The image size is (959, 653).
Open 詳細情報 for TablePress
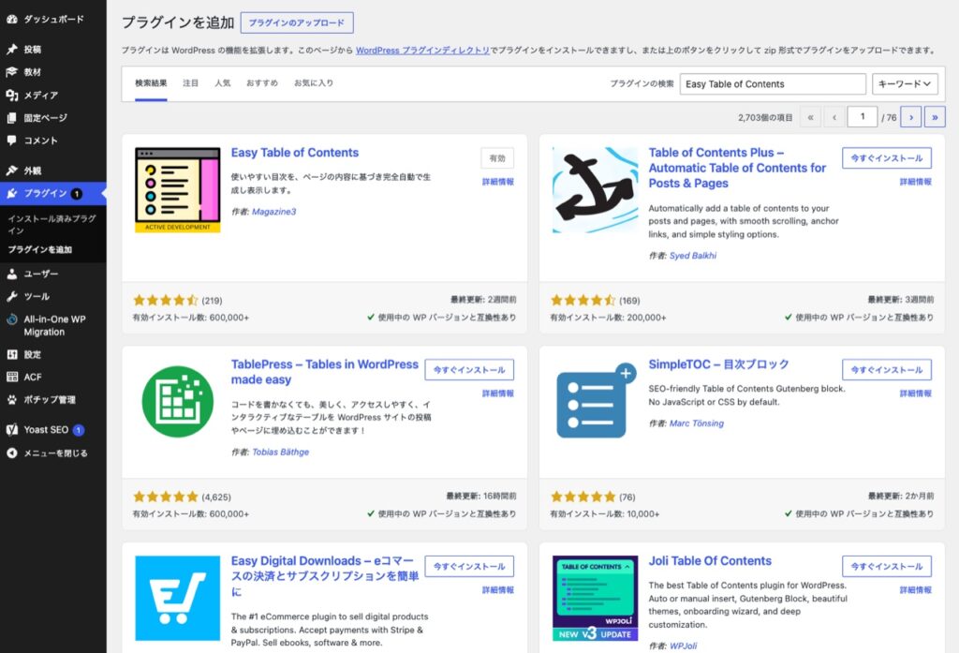(x=498, y=393)
